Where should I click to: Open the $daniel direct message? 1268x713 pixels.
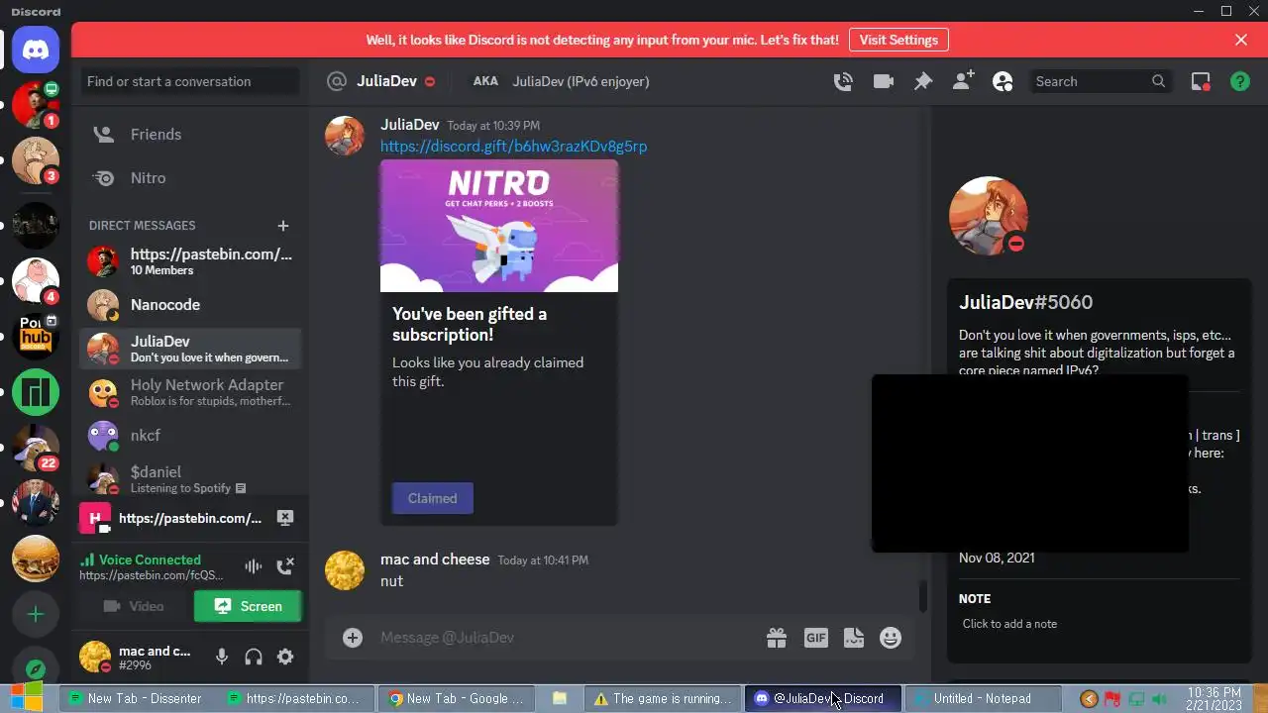(190, 479)
